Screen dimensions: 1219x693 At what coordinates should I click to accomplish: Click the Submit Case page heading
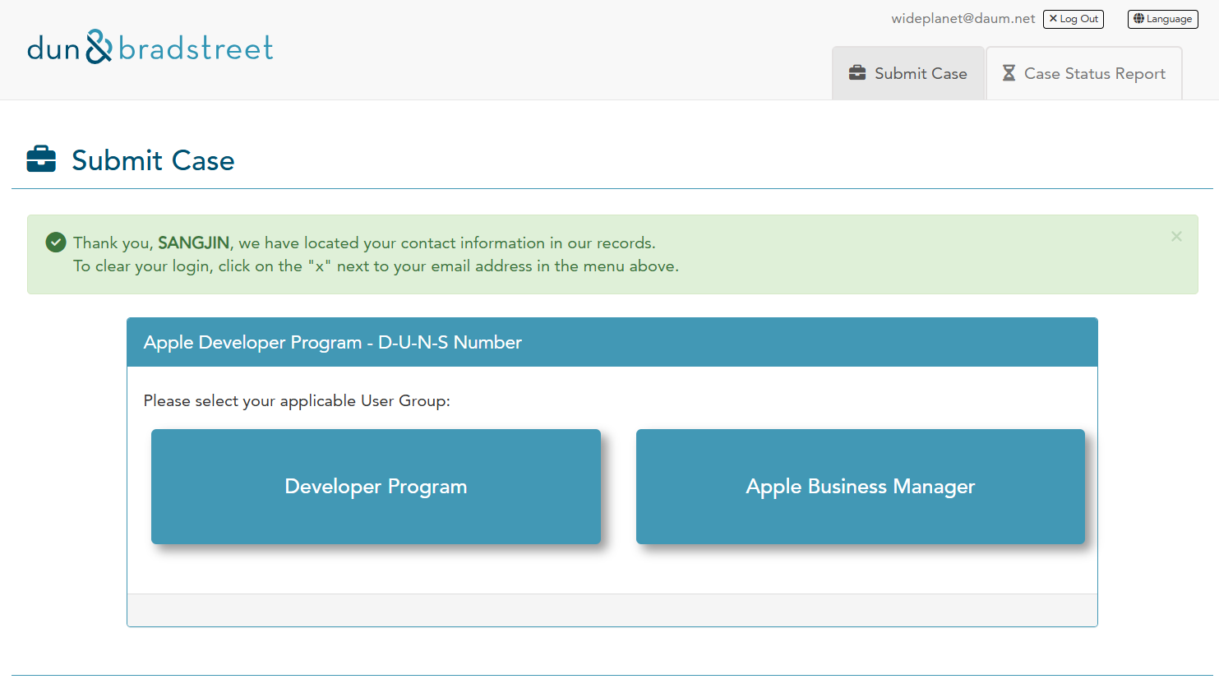(153, 160)
